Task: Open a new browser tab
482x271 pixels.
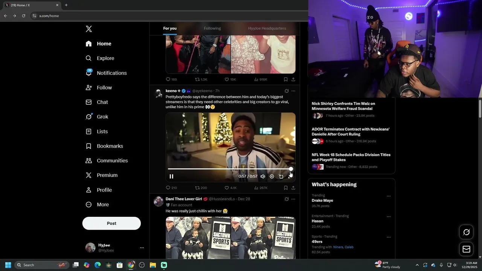Action: tap(66, 5)
